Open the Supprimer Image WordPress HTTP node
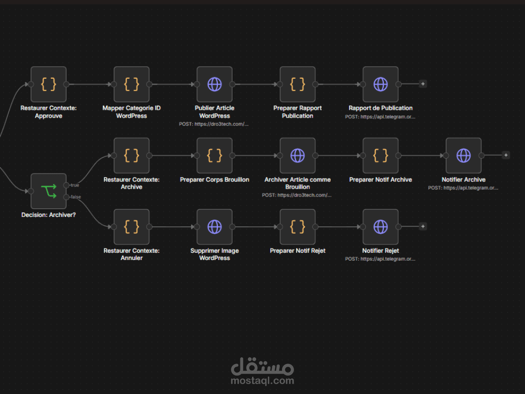This screenshot has width=525, height=394. click(x=215, y=227)
